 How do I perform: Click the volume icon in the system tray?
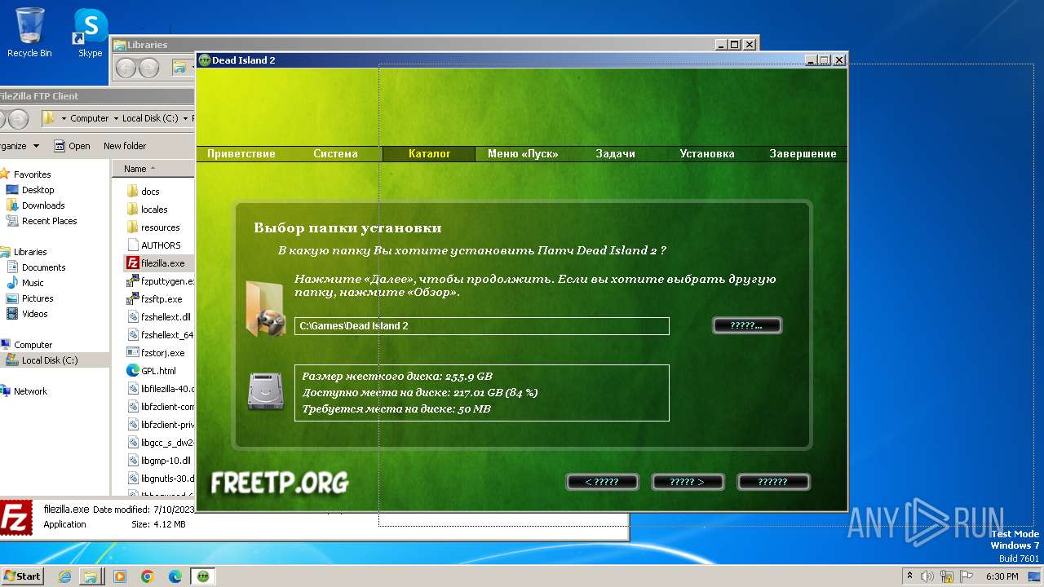coord(928,576)
